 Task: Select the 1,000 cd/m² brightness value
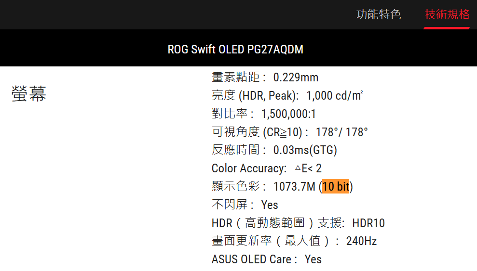click(335, 96)
